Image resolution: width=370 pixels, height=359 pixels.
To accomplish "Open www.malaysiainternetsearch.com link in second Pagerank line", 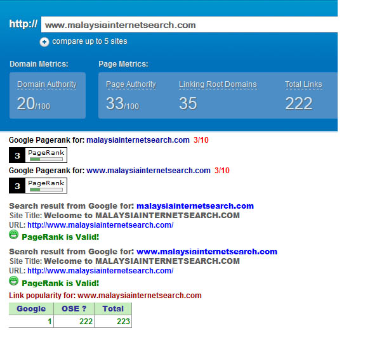I will (x=149, y=171).
